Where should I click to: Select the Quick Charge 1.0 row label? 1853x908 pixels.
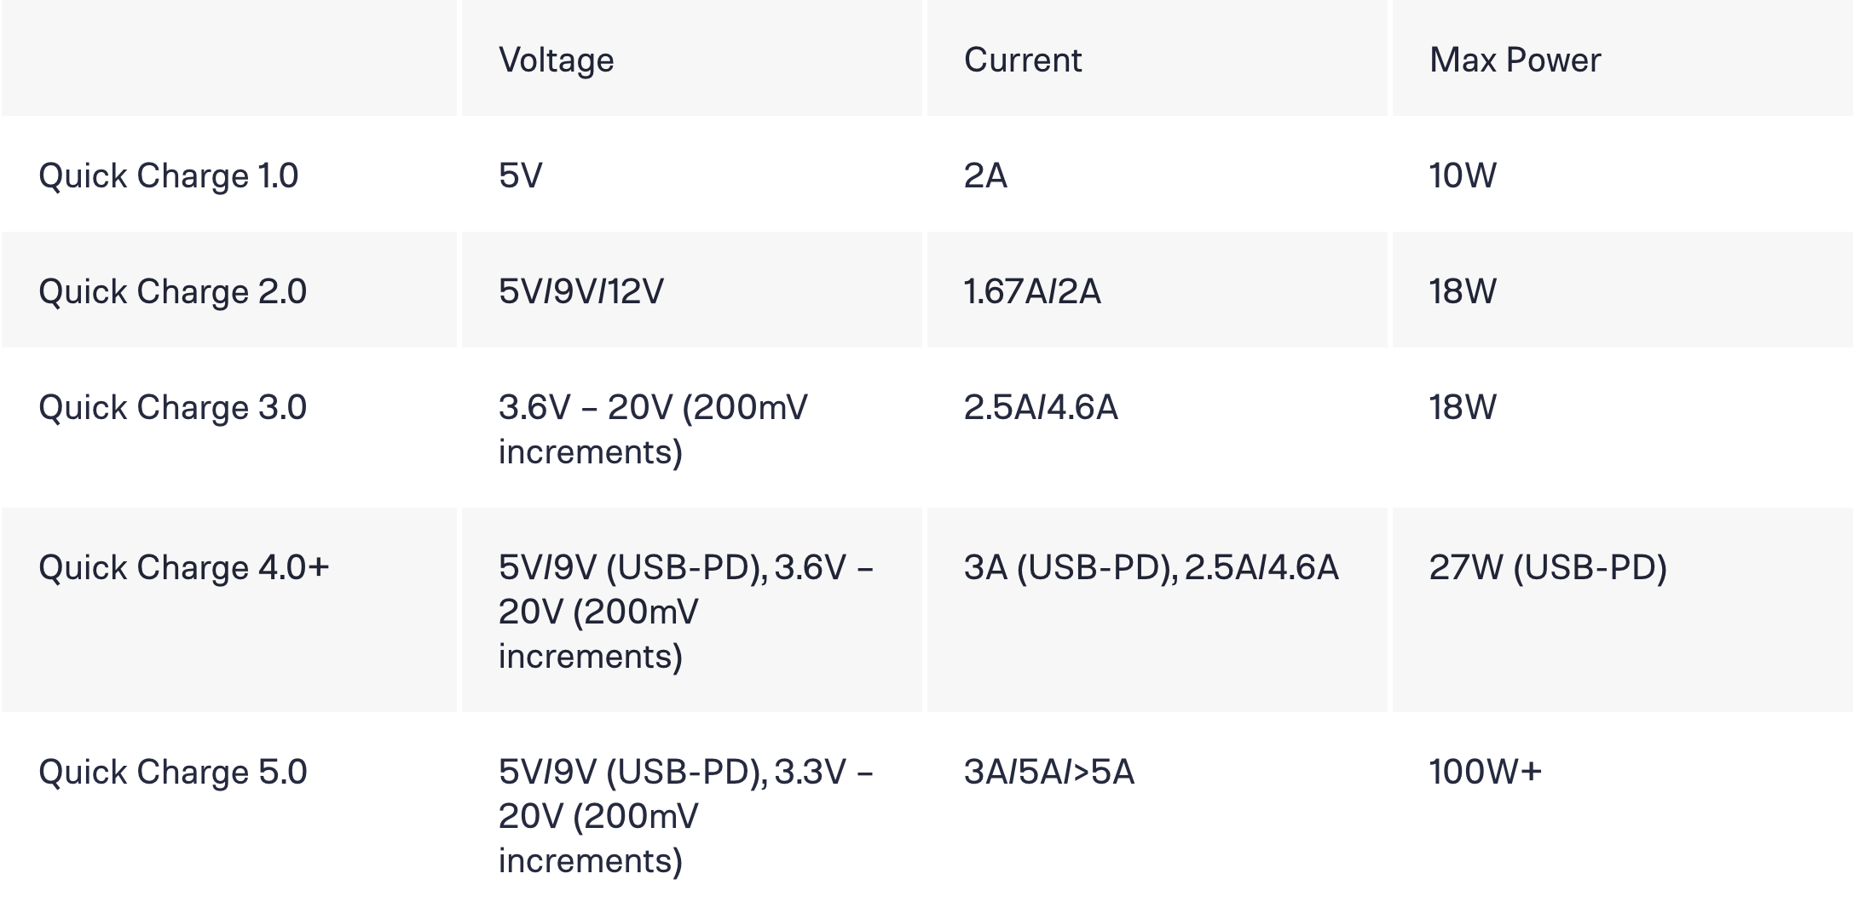point(168,175)
